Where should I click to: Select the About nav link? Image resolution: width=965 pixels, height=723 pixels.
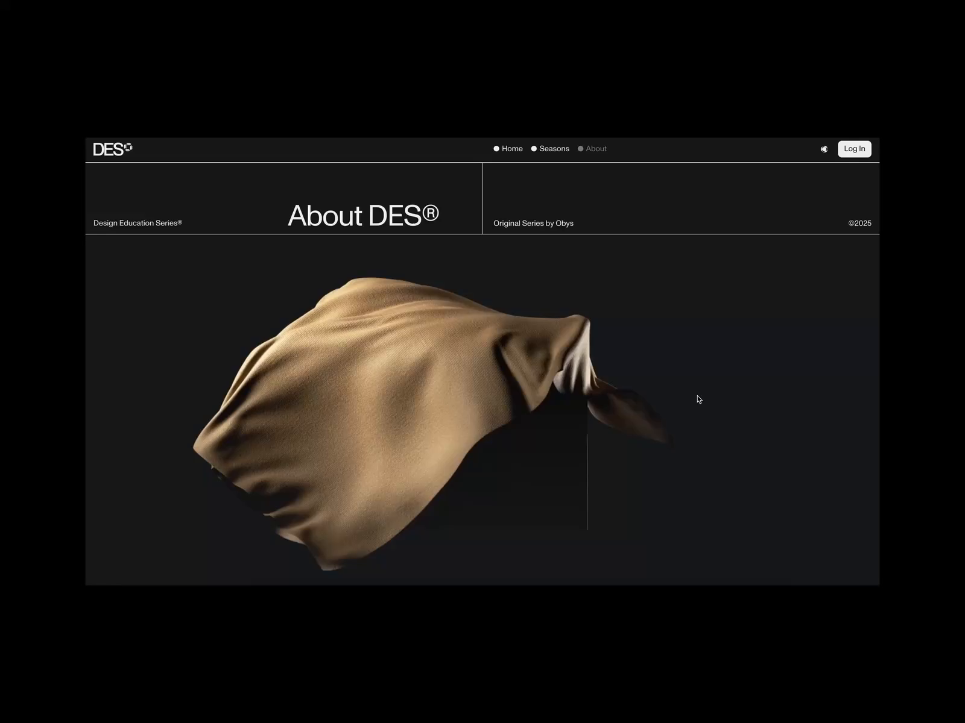tap(592, 149)
